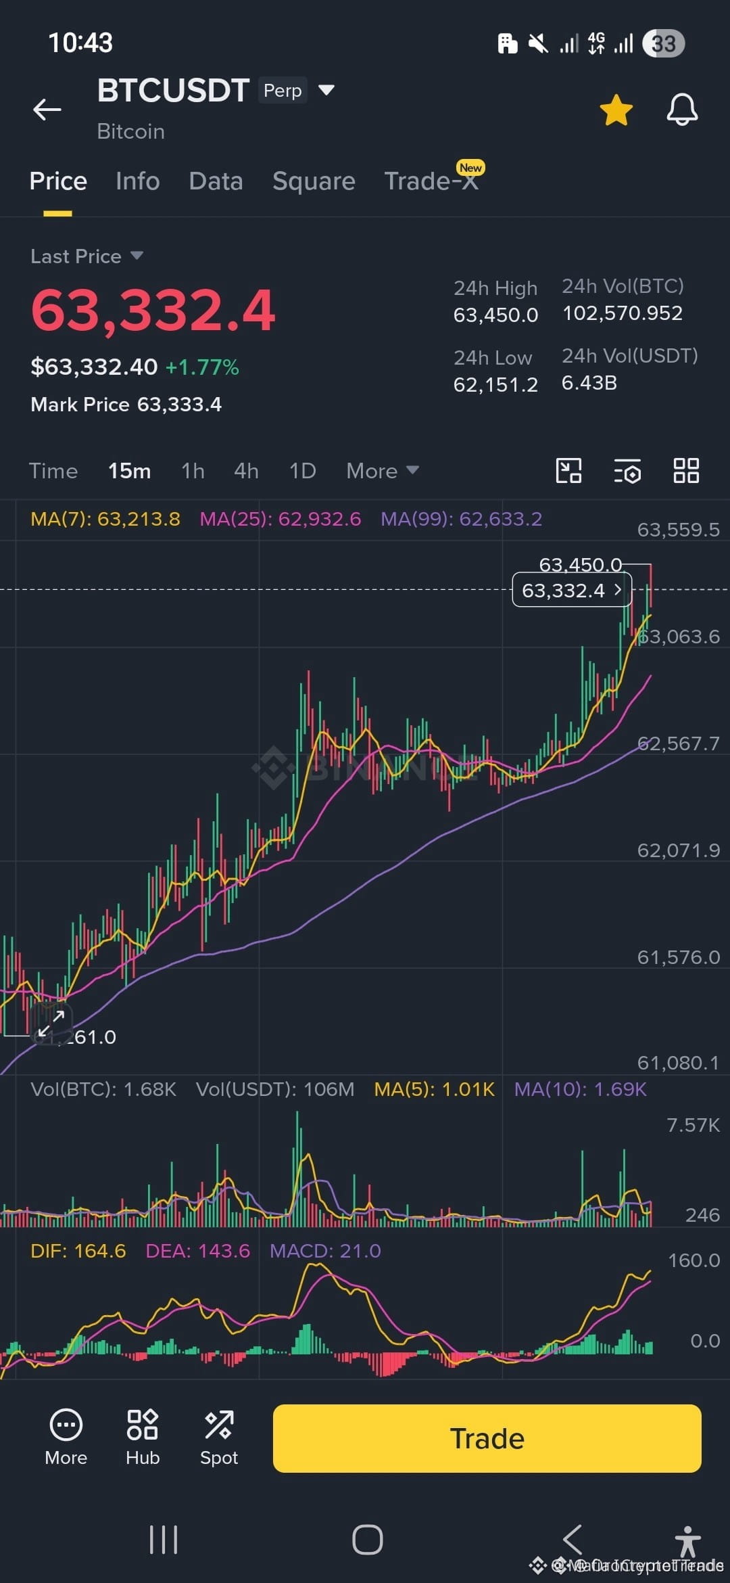Switch to Spot trading icon
Image resolution: width=730 pixels, height=1583 pixels.
click(x=219, y=1438)
